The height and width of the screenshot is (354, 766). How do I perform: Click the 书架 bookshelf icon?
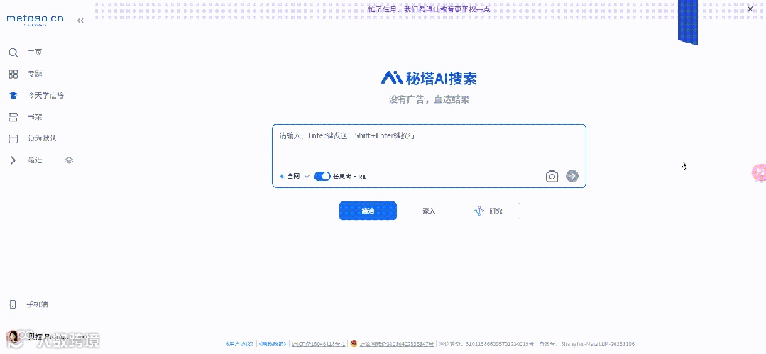tap(13, 117)
